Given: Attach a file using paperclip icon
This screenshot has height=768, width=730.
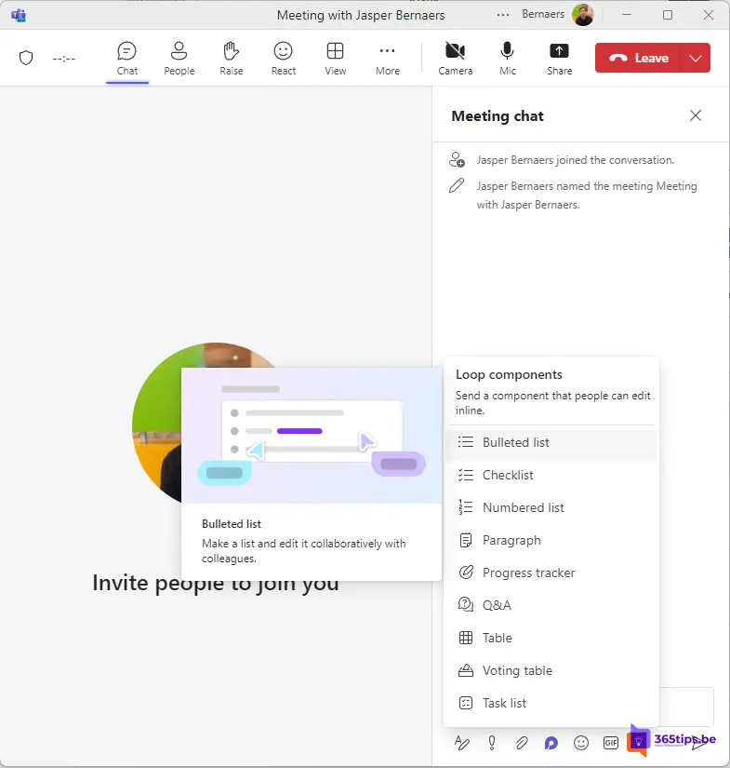Looking at the screenshot, I should [x=522, y=743].
